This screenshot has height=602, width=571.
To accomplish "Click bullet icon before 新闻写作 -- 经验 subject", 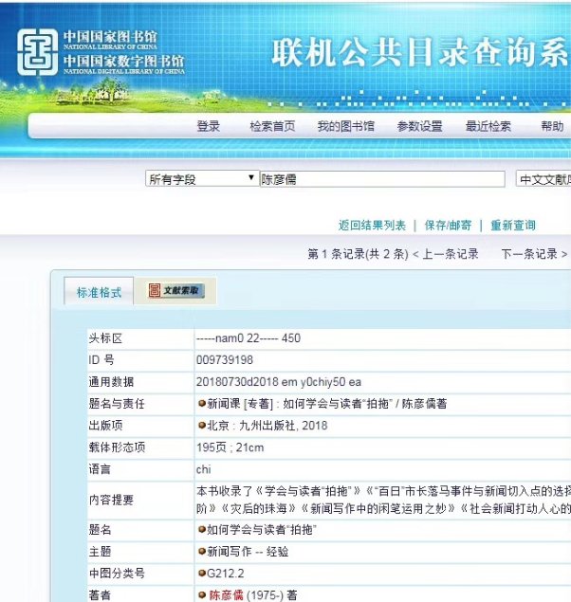I will 201,552.
